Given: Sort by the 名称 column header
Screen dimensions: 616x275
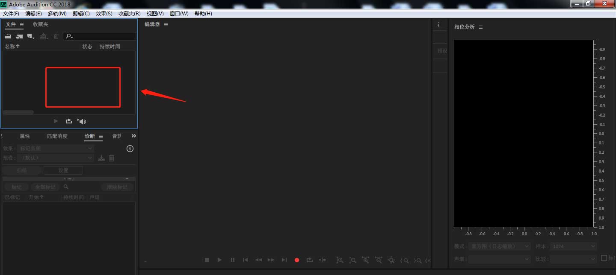Looking at the screenshot, I should coord(12,46).
